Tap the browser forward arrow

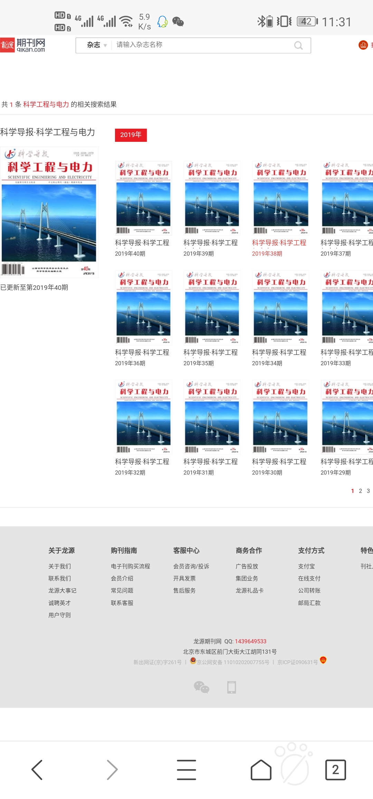(x=112, y=770)
